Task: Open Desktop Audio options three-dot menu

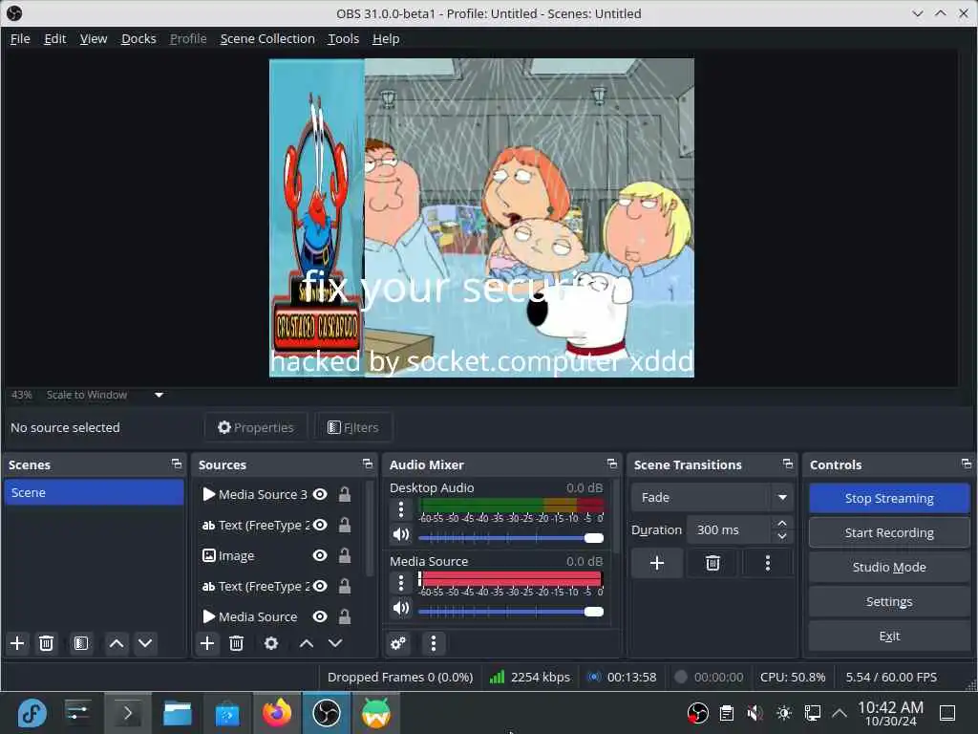Action: tap(401, 510)
